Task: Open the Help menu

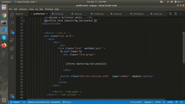Action: click(x=57, y=9)
